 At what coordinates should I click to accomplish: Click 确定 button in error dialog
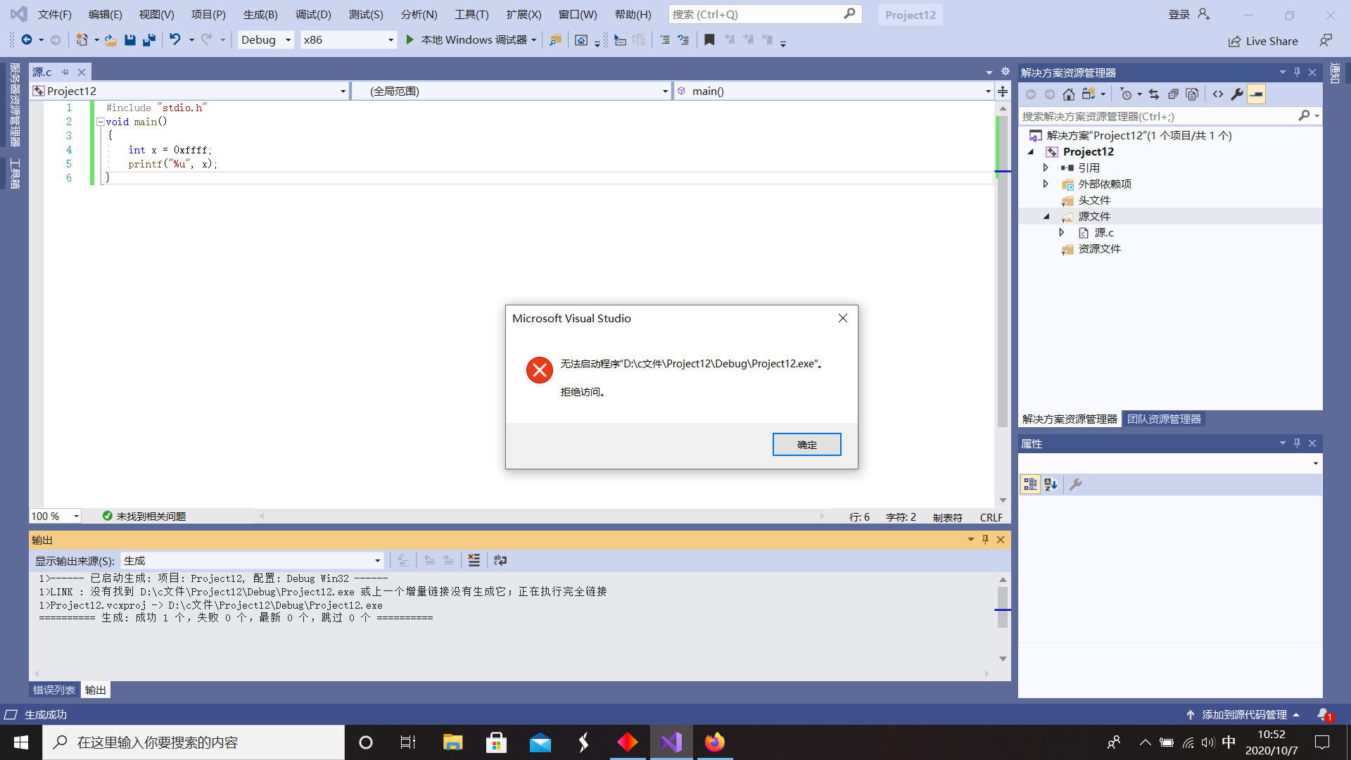(x=806, y=443)
